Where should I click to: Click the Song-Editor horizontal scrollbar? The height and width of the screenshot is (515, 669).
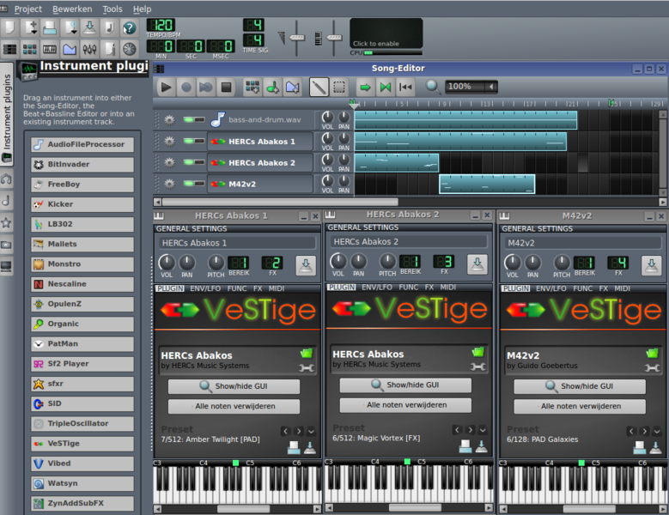279,202
